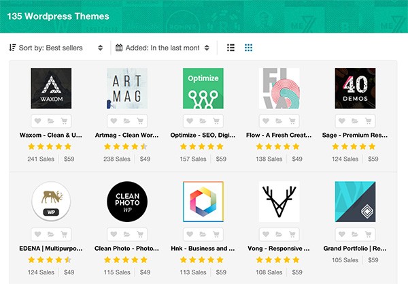The image size is (408, 284).
Task: Open Vong - Responsive ... theme title
Action: [279, 249]
